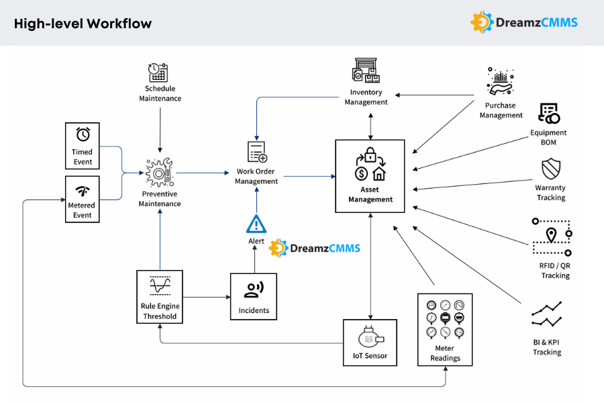Click the Metered Event gauge icon

pos(83,191)
